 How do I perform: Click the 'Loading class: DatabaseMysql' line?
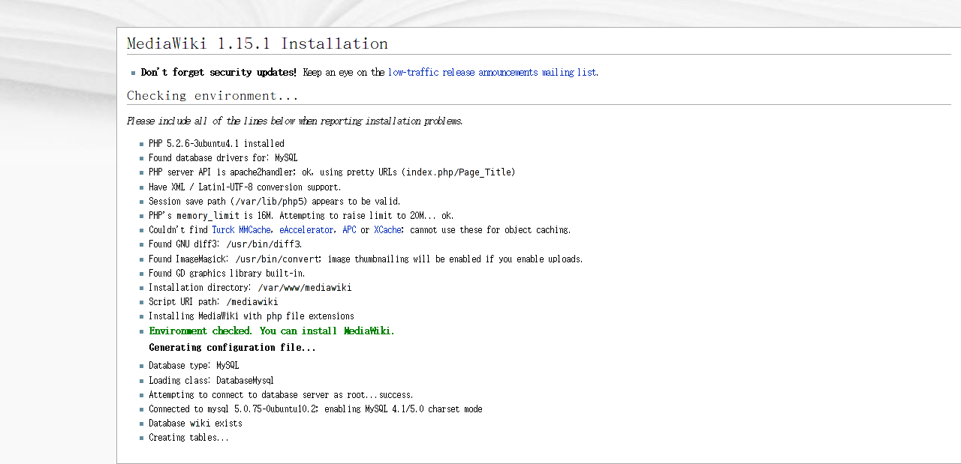tap(211, 381)
